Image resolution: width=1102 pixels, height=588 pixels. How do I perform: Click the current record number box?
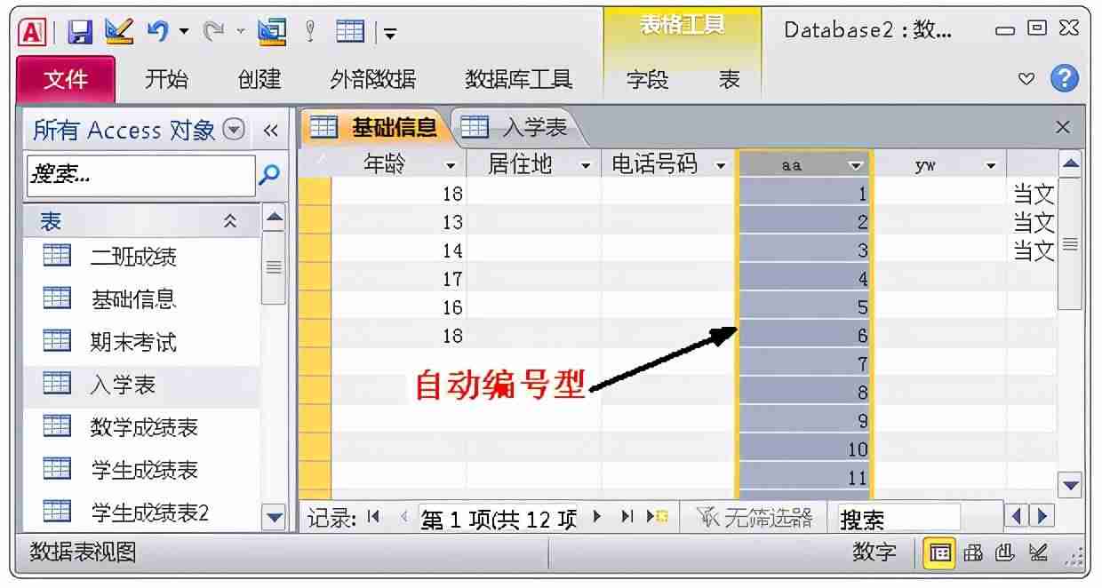(498, 519)
